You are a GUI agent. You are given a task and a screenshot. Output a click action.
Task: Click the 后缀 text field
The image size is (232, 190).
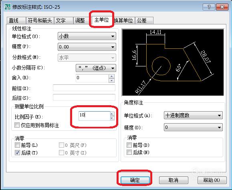[x=84, y=98]
